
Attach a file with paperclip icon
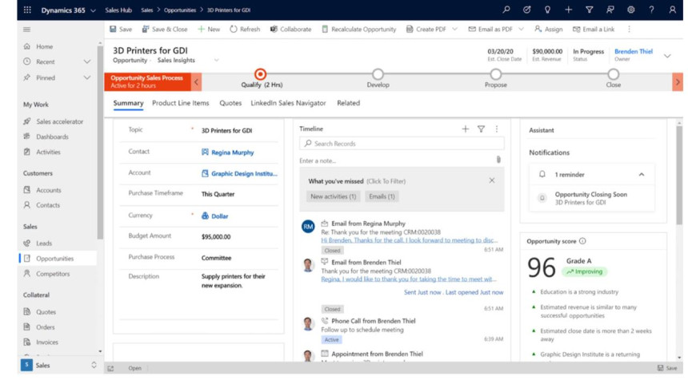point(498,160)
